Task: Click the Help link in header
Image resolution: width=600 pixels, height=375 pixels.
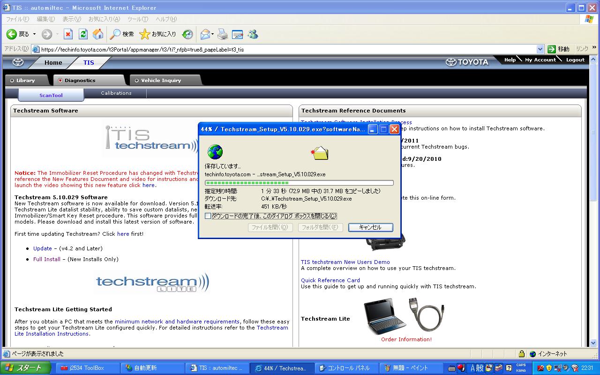Action: click(510, 60)
